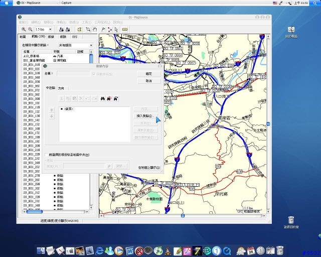321x257 pixels.
Task: Click the zoom in magnifier tool
Action: click(x=24, y=29)
